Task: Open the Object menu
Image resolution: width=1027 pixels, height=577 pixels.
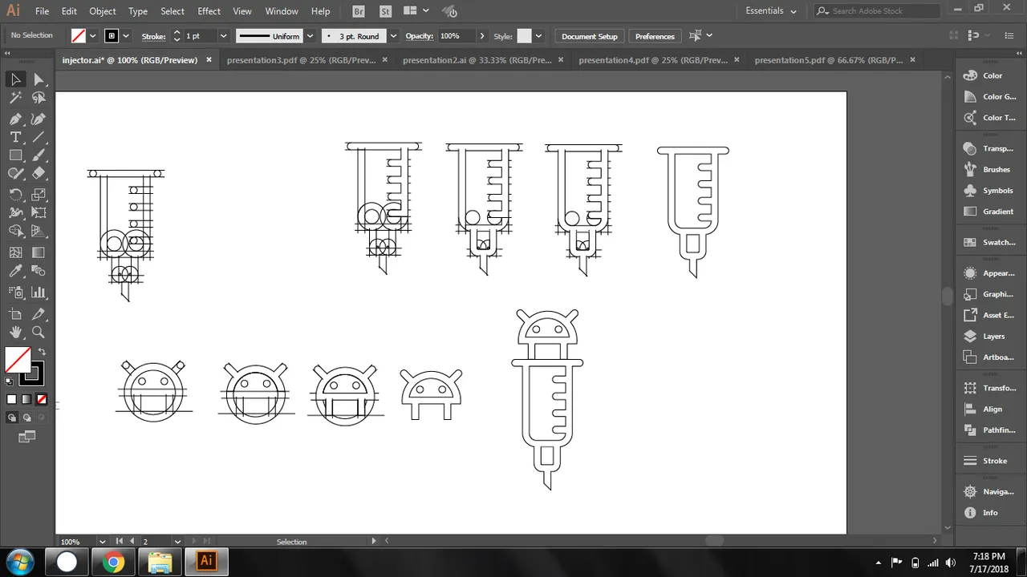Action: [x=103, y=11]
